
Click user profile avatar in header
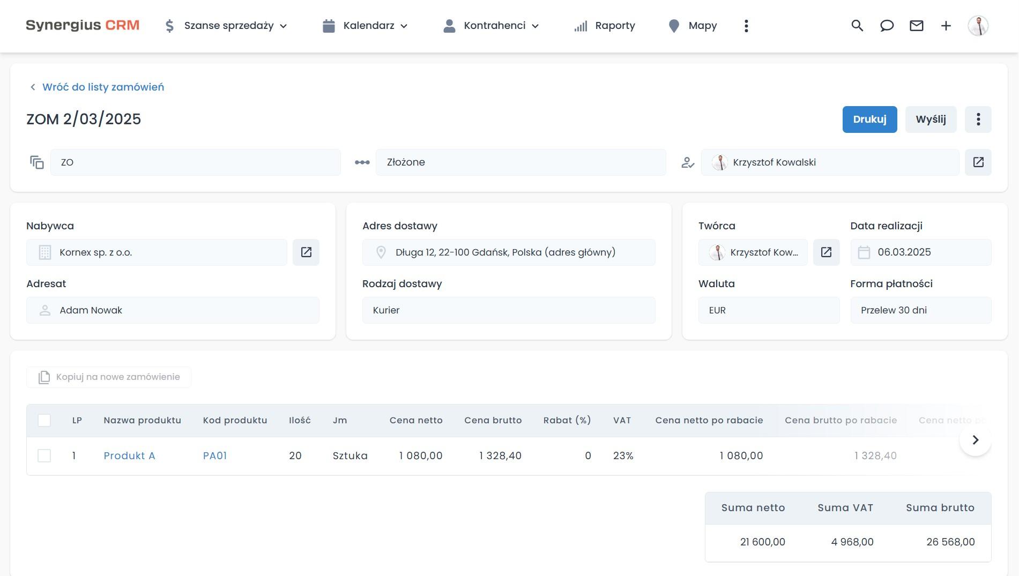978,26
